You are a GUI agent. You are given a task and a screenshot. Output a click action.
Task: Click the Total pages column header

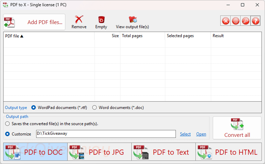coord(142,36)
